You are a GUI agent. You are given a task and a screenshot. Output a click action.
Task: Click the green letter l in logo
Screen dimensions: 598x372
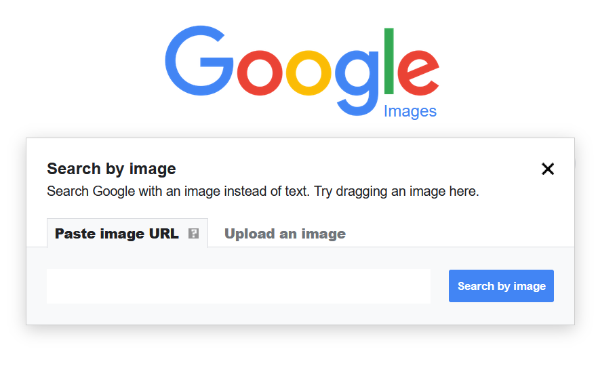click(389, 61)
